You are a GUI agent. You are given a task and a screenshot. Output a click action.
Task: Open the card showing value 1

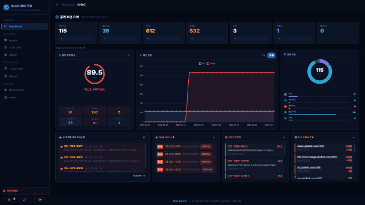tap(294, 33)
